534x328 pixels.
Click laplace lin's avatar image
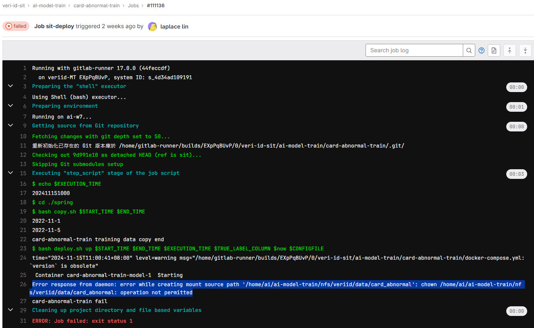(152, 27)
